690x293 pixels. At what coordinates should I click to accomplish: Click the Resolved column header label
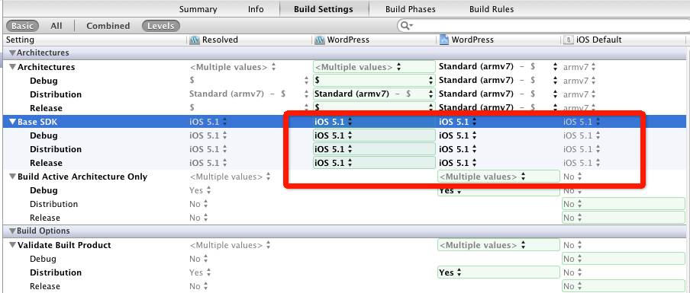[220, 40]
